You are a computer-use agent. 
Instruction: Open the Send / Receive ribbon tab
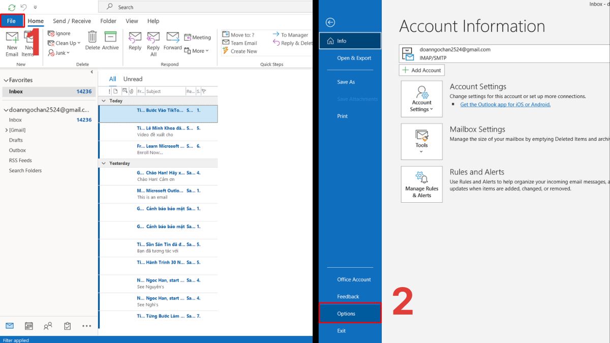72,21
